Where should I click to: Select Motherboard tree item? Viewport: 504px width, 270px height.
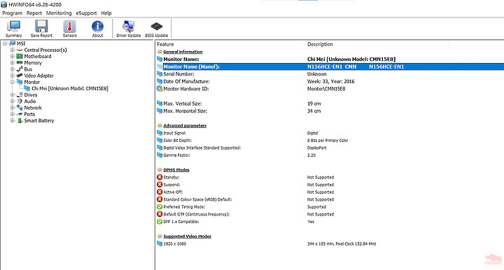[x=38, y=56]
